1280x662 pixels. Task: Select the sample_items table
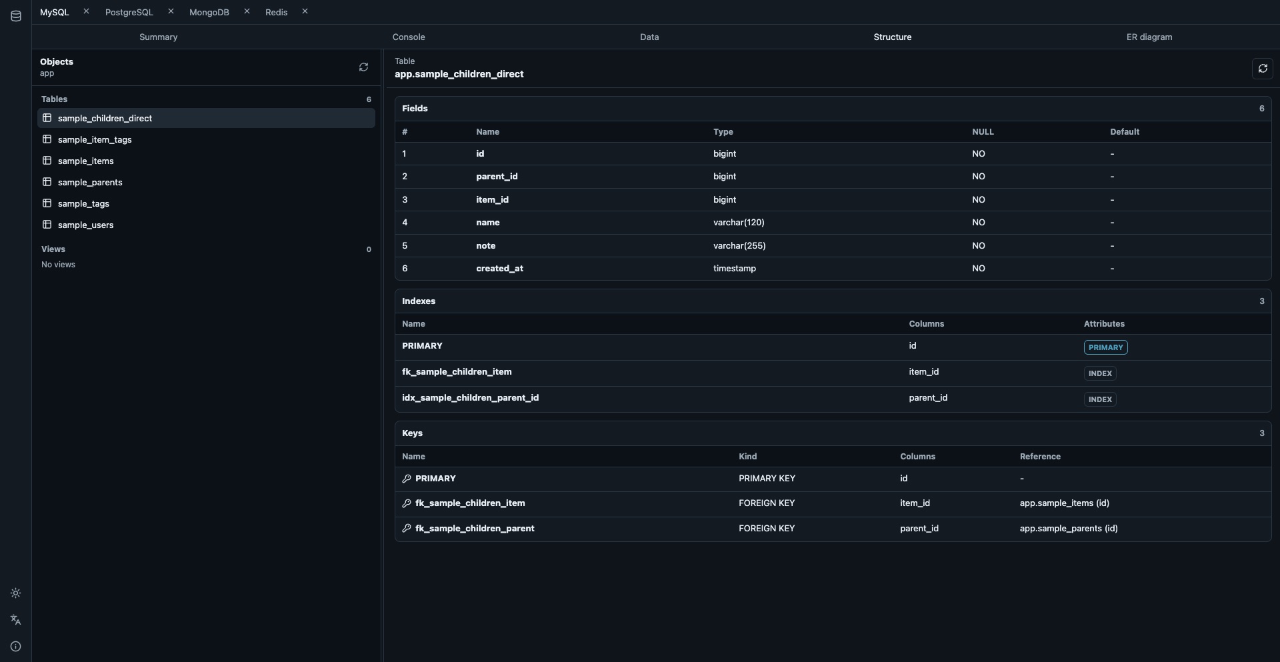point(206,161)
